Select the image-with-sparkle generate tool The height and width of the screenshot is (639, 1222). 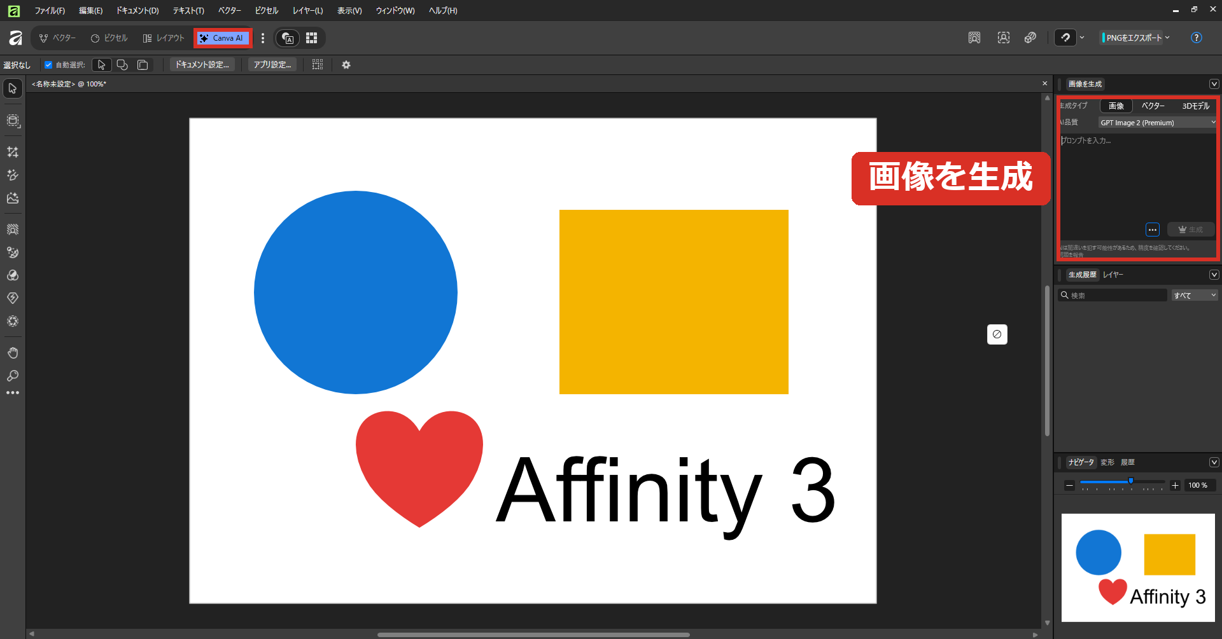point(13,198)
